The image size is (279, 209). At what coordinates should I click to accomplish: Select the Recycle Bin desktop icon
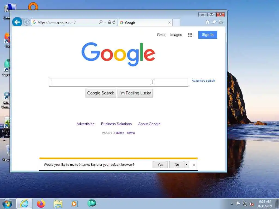coord(6,153)
